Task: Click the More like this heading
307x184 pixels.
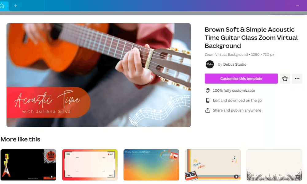Action: 20,140
